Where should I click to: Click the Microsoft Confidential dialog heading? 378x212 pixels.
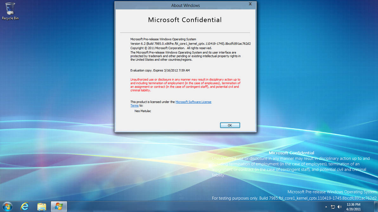click(x=185, y=20)
